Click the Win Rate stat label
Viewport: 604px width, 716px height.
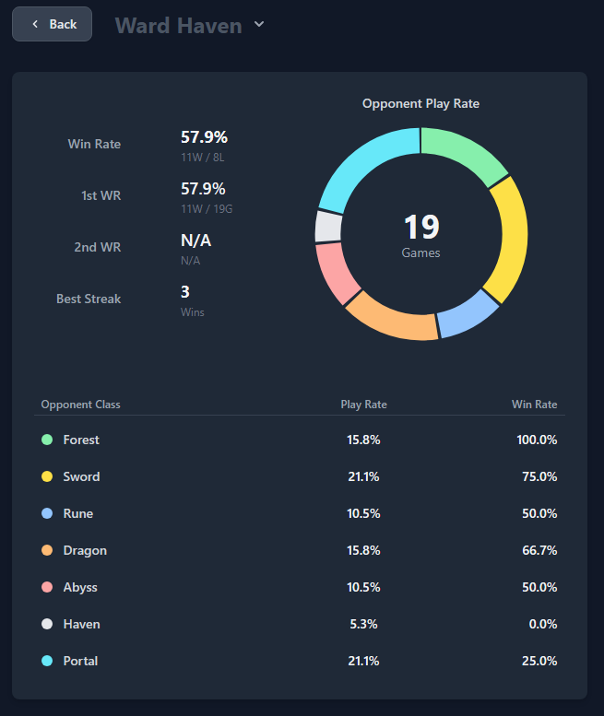94,144
